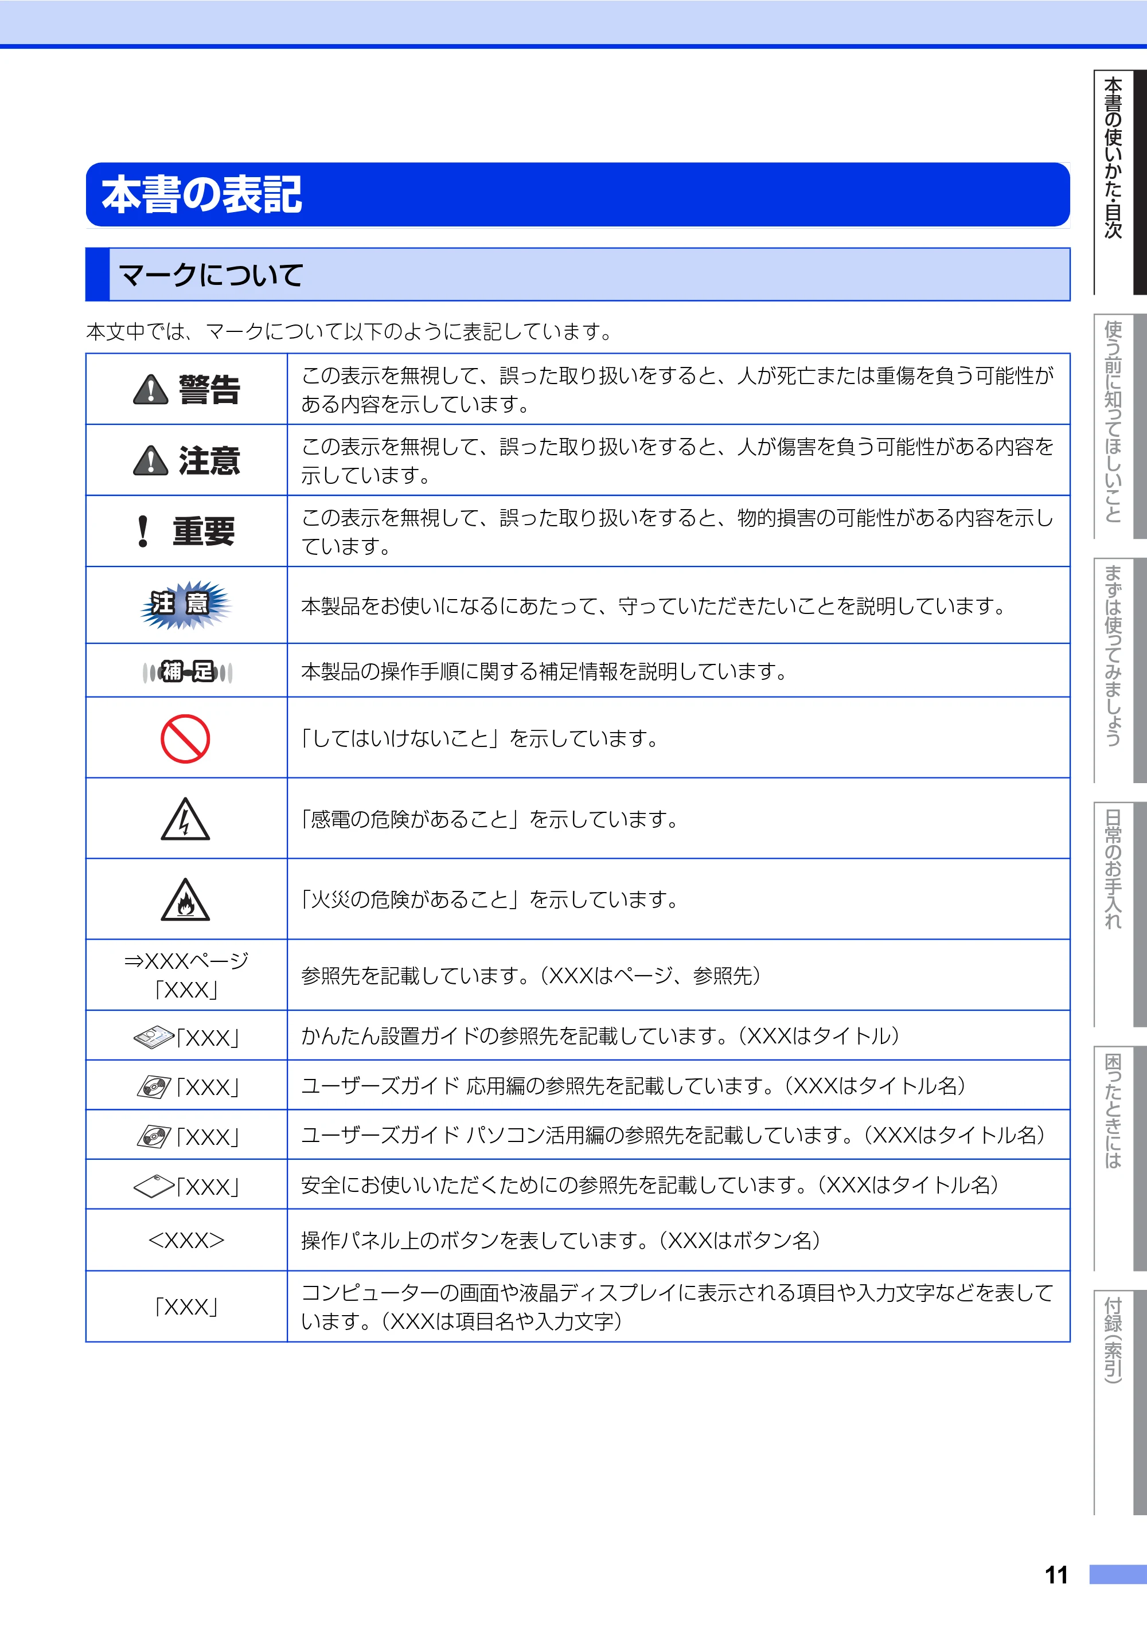Click the <XXX> button notation cell
The image size is (1147, 1627).
186,1240
